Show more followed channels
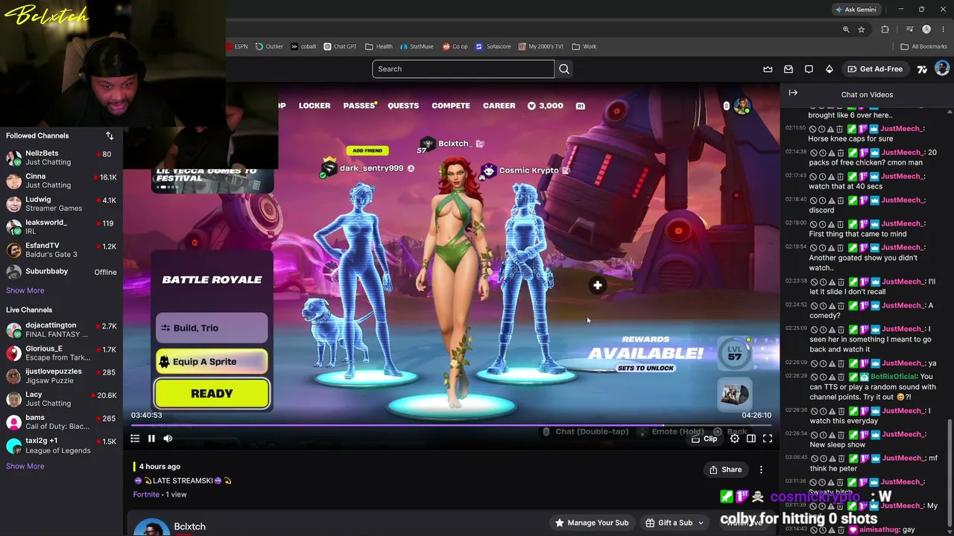 pos(25,290)
